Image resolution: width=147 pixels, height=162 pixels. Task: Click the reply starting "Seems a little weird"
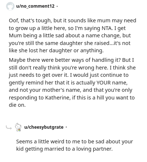[75, 145]
